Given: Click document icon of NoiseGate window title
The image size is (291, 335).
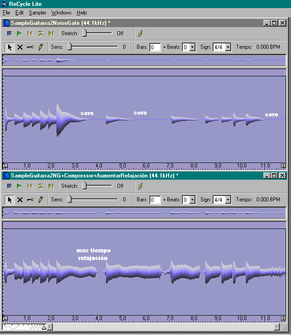Looking at the screenshot, I should pyautogui.click(x=6, y=23).
